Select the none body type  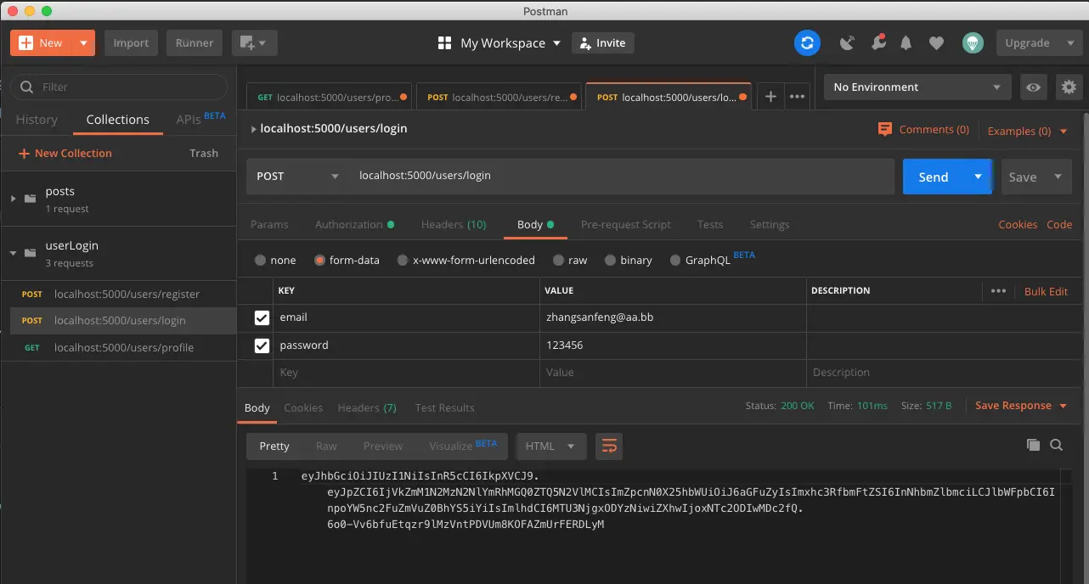(x=260, y=261)
